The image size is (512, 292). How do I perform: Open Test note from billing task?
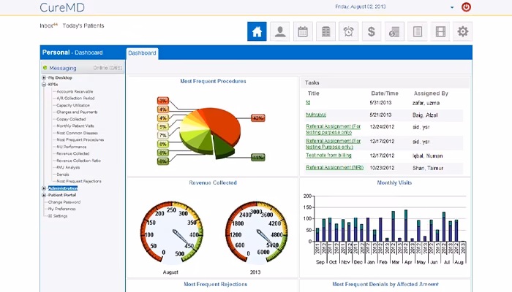328,155
